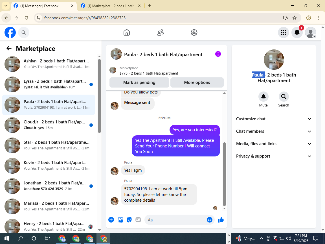The image size is (325, 244).
Task: Click the conversation list scrollbar thumb
Action: click(x=100, y=96)
